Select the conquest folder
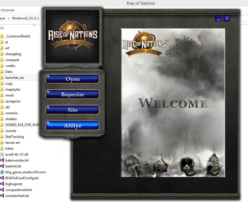The image size is (248, 202). point(12,60)
